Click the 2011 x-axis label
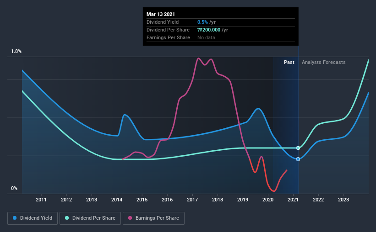 [x=41, y=200]
